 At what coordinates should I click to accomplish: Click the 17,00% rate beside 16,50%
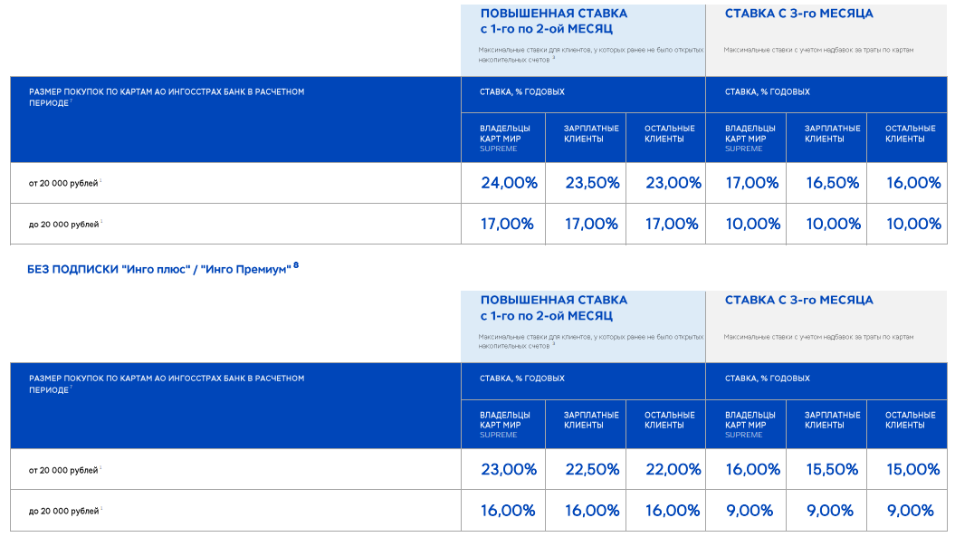[x=752, y=183]
